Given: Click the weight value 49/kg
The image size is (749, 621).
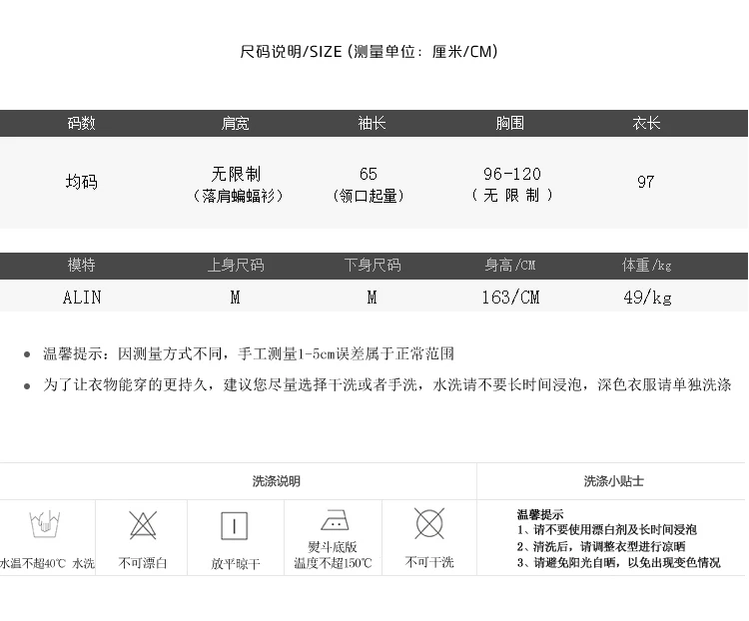Looking at the screenshot, I should point(647,298).
